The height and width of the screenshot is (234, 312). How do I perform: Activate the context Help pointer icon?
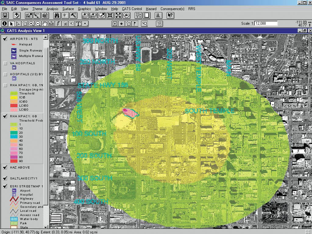click(x=170, y=16)
